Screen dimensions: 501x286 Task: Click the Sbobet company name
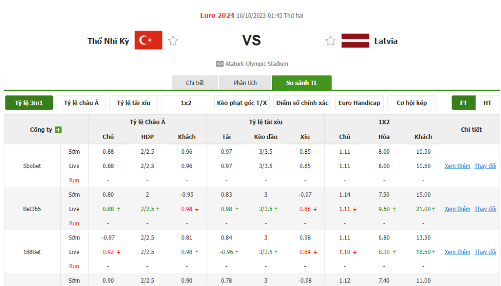pyautogui.click(x=32, y=166)
